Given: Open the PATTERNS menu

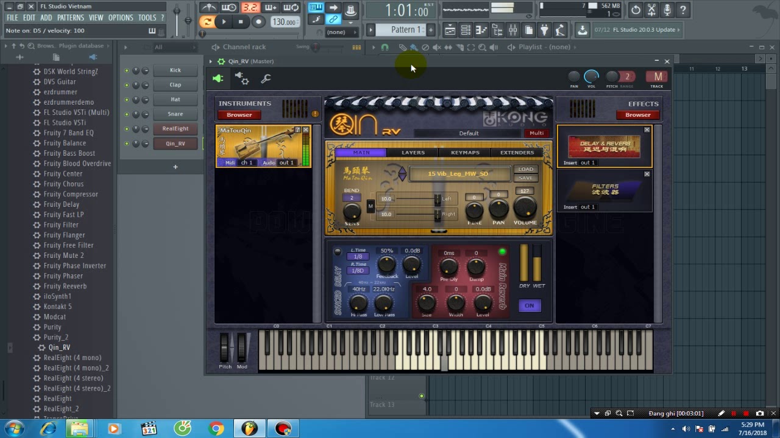Looking at the screenshot, I should point(71,18).
